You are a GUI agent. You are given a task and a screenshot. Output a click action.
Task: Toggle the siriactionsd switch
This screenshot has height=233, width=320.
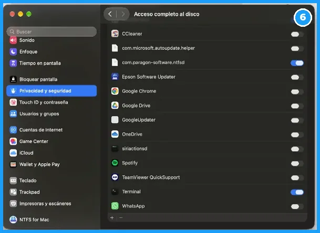[x=297, y=149]
